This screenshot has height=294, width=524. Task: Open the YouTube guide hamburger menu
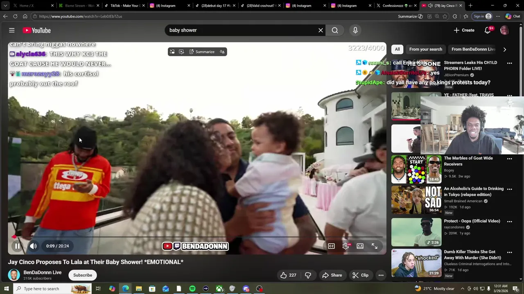(12, 30)
